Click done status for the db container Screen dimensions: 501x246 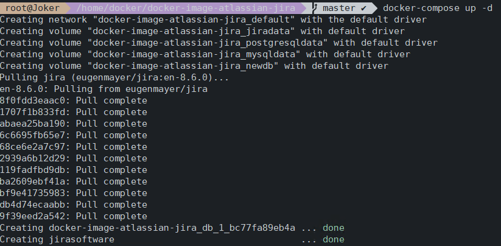333,228
